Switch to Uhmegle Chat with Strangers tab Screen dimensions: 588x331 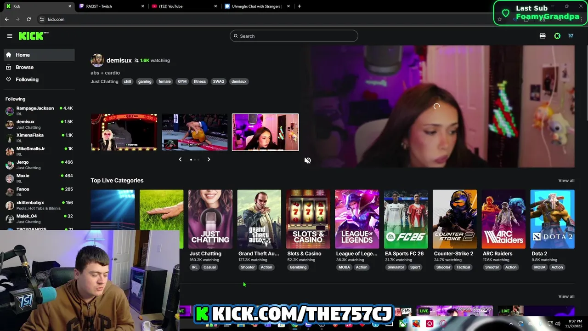click(x=257, y=6)
